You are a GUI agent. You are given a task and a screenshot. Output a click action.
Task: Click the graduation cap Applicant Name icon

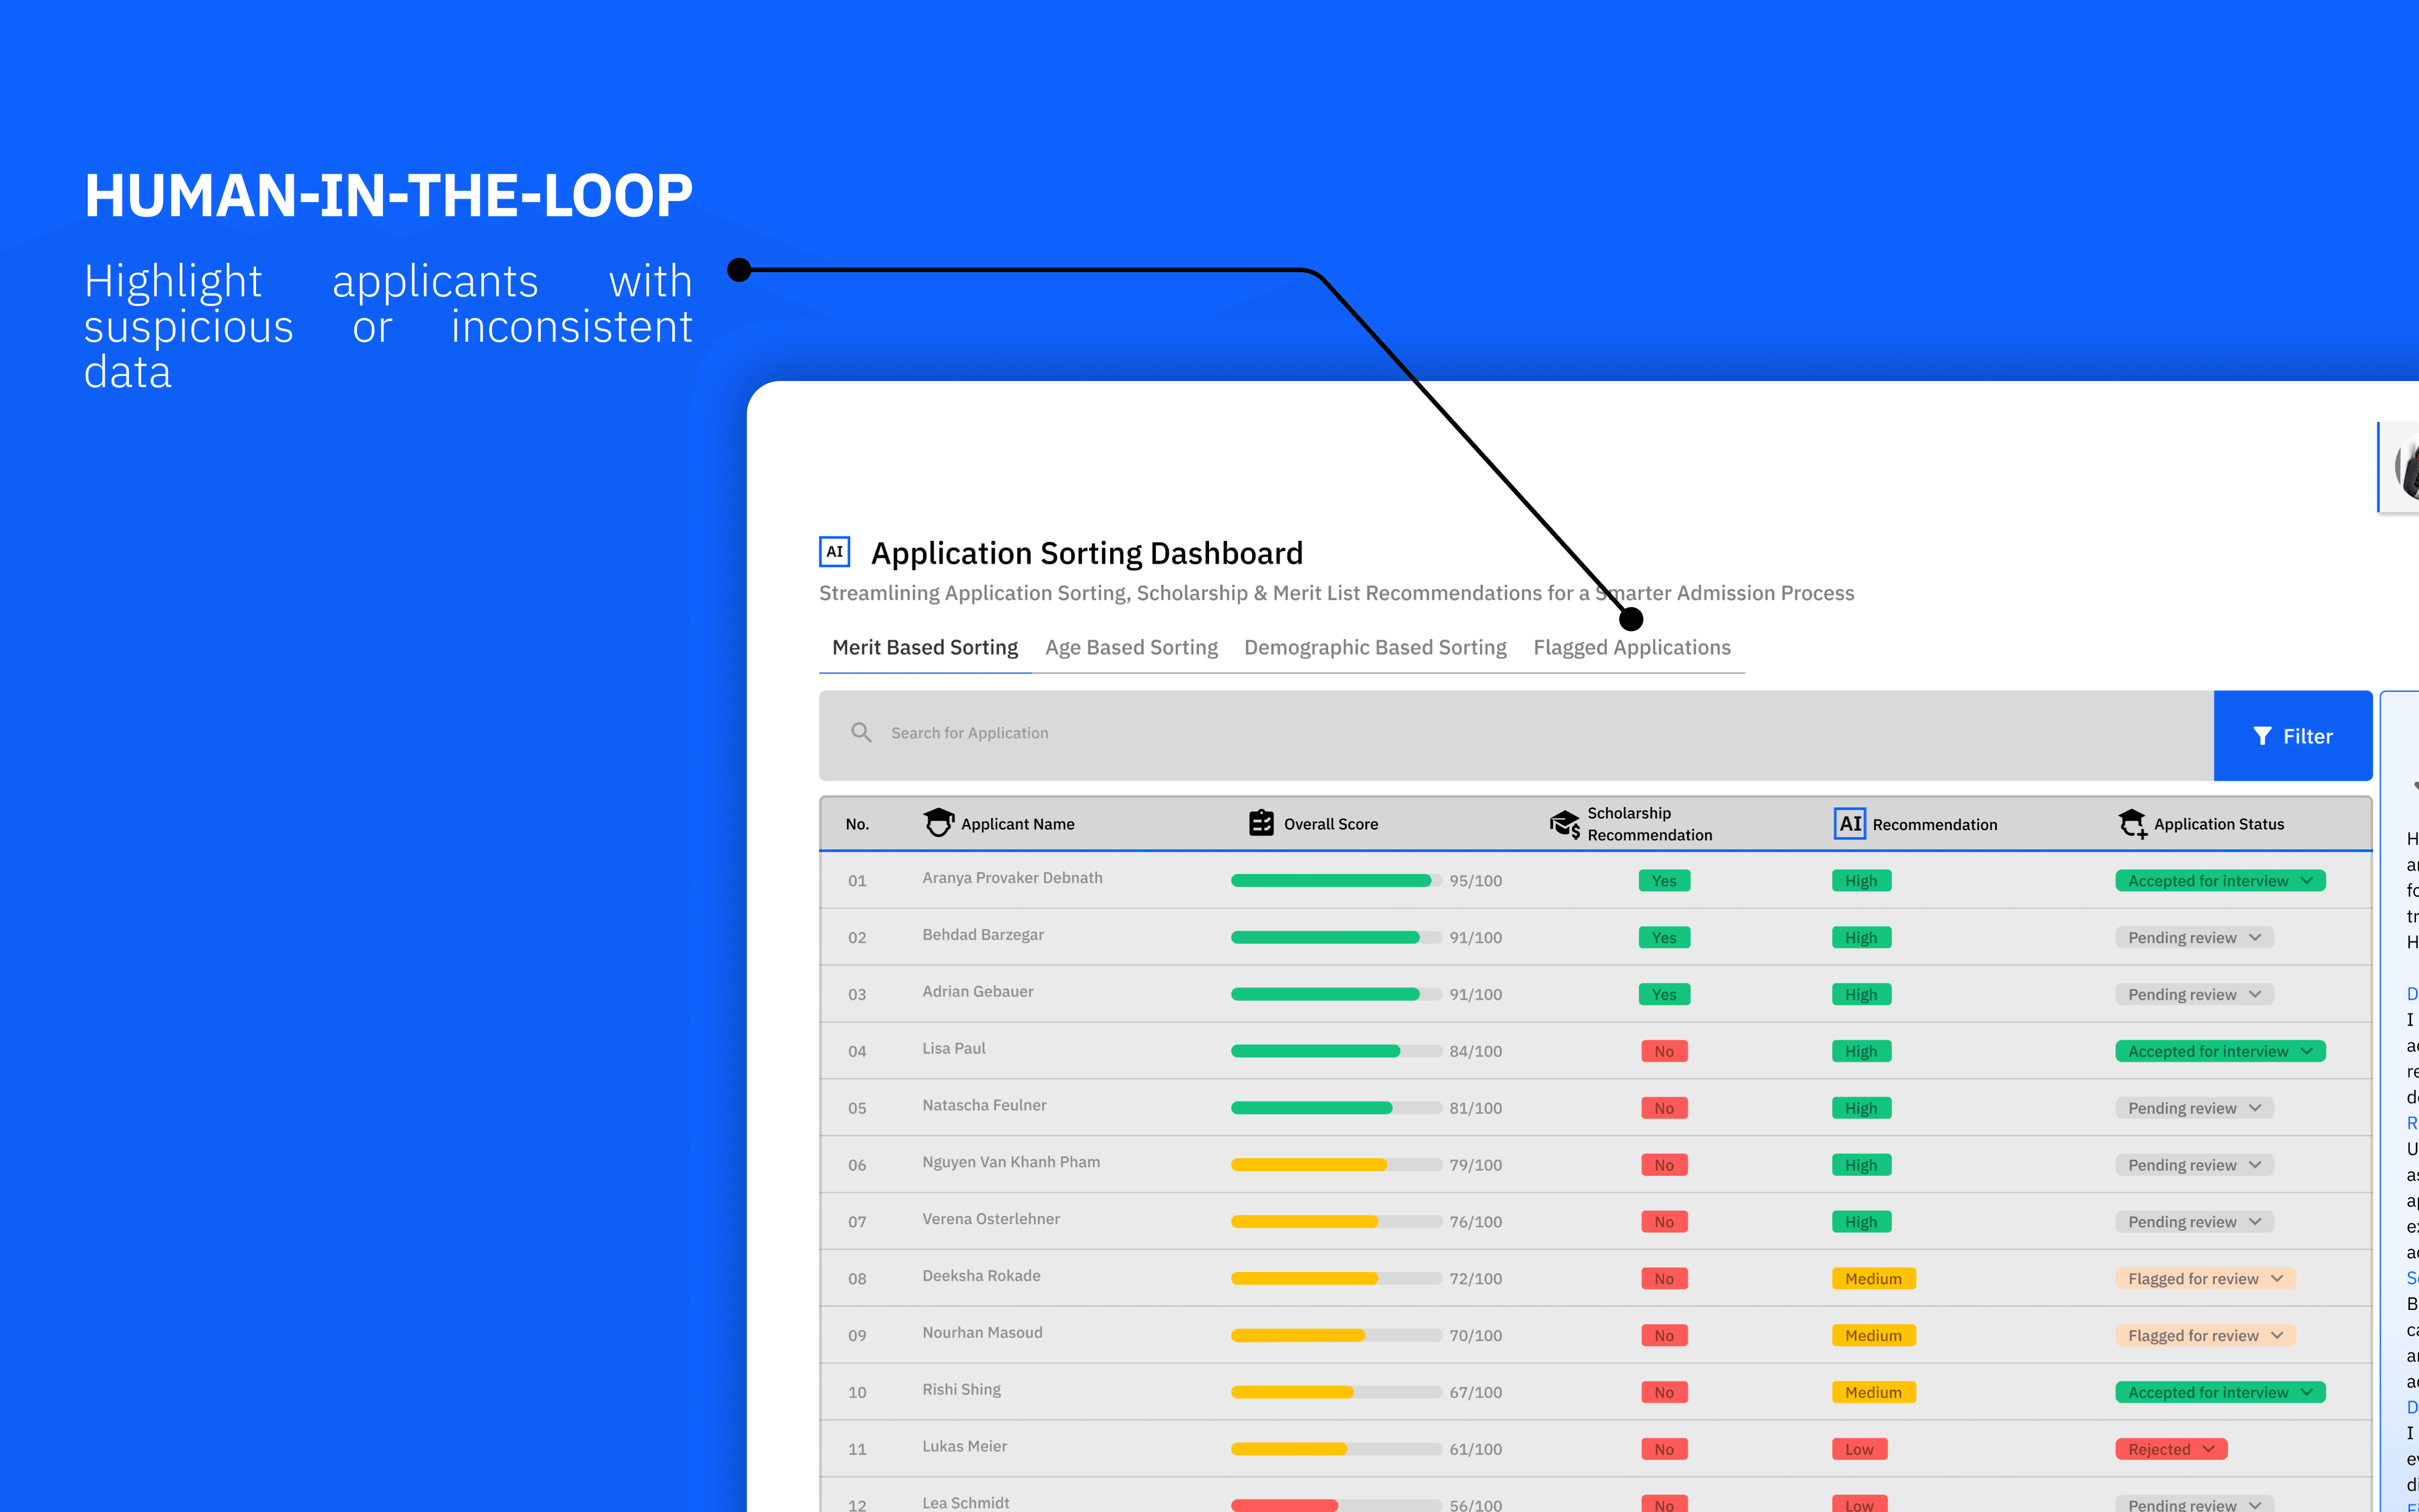pos(937,823)
